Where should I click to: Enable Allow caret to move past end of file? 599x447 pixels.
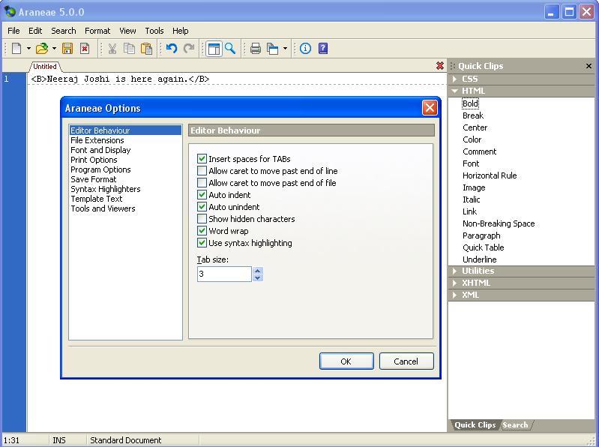point(202,182)
